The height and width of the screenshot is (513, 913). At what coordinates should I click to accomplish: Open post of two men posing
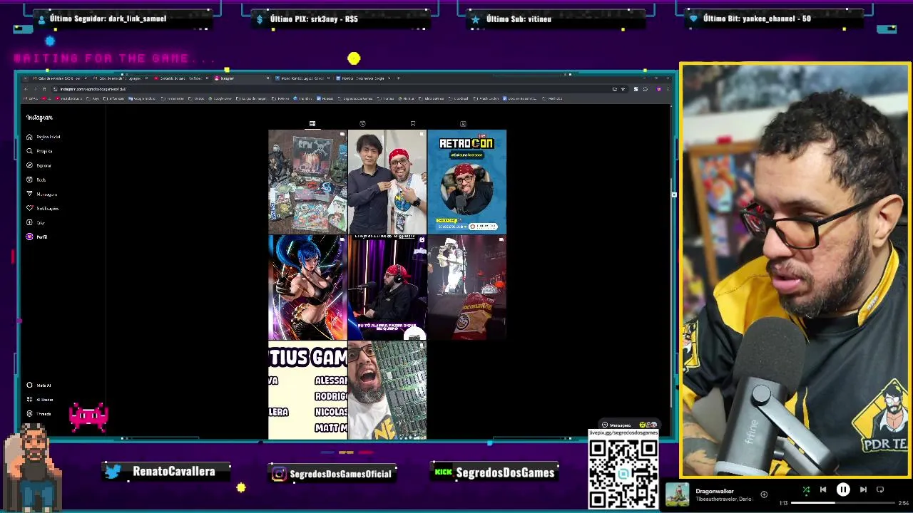pyautogui.click(x=387, y=182)
